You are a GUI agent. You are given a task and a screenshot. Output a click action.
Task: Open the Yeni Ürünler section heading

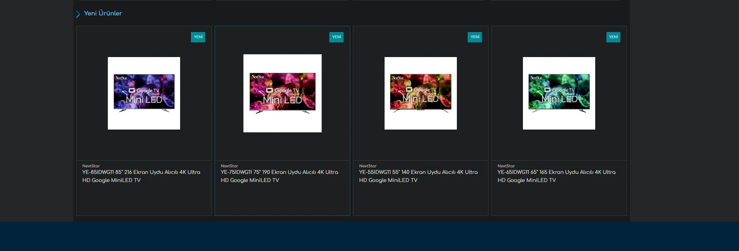(103, 13)
